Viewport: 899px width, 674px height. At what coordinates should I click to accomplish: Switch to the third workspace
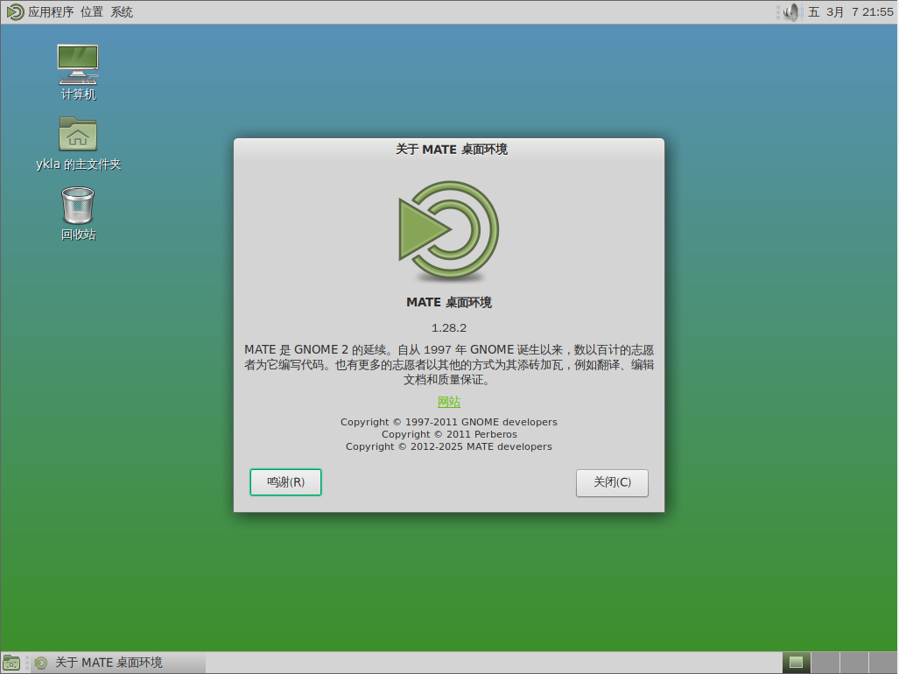[854, 663]
